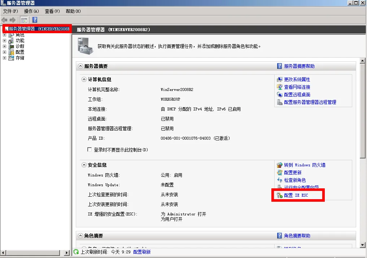Expand the 配置 tree node

click(x=4, y=52)
